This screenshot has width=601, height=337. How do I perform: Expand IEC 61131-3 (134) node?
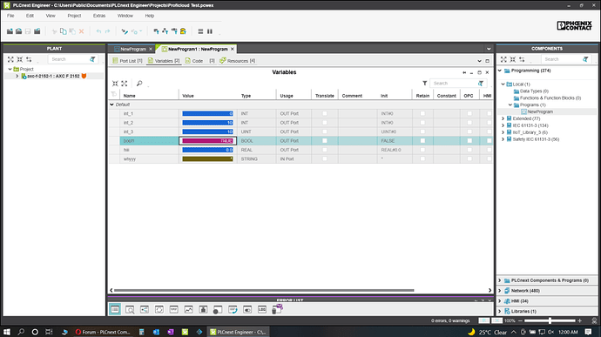point(503,125)
